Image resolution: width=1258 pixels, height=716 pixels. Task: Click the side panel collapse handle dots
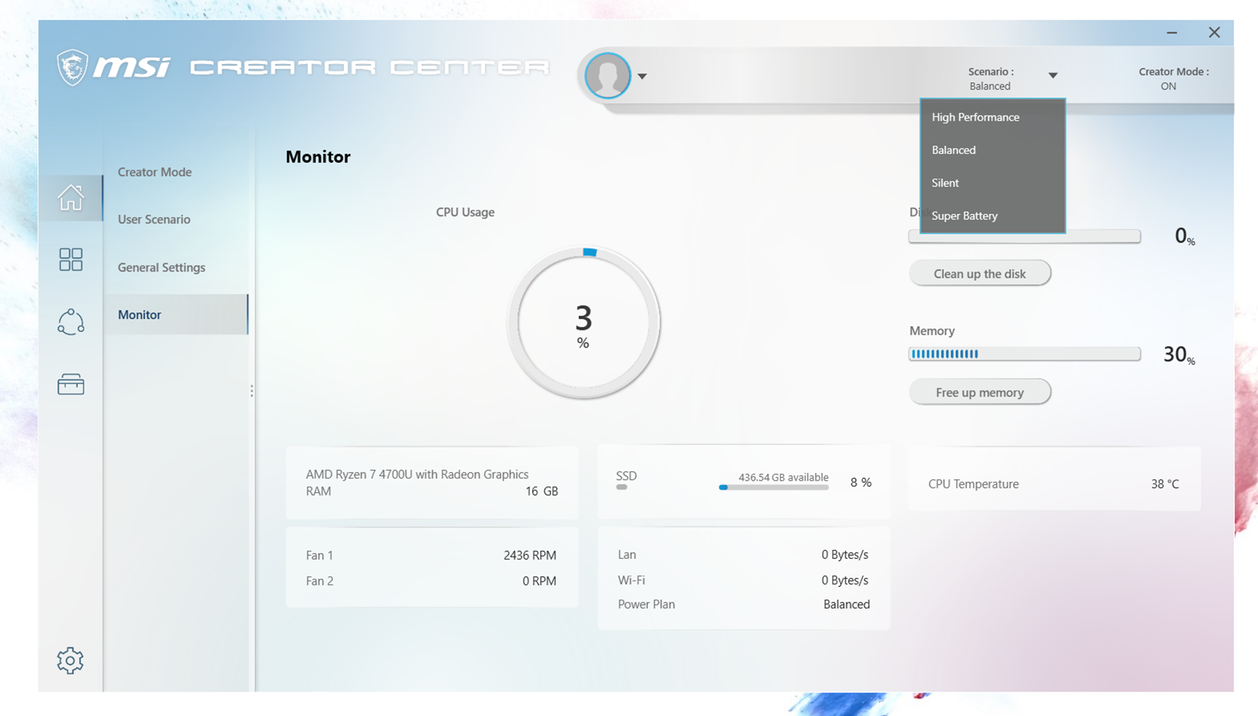point(252,391)
